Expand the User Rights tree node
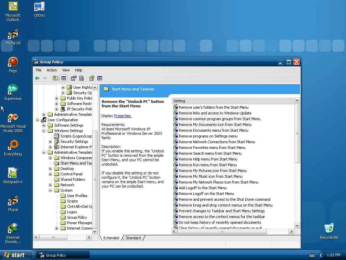 (x=63, y=88)
